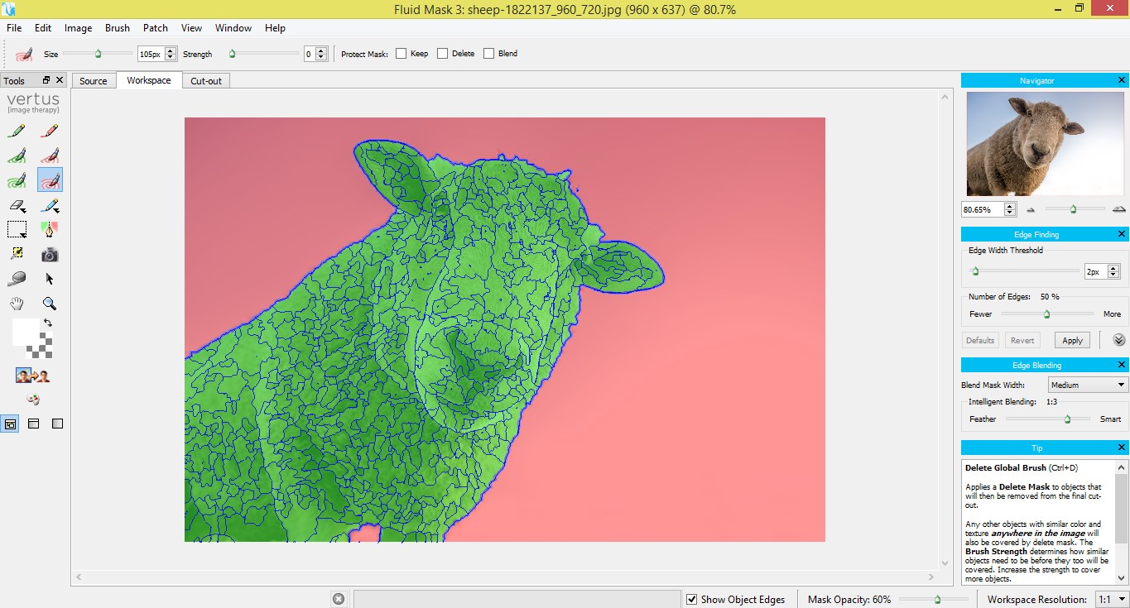Expand Edge Finding advanced options chevron
Viewport: 1130px width, 608px height.
point(1119,340)
